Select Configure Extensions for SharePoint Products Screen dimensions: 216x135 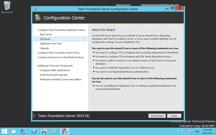(x=61, y=57)
